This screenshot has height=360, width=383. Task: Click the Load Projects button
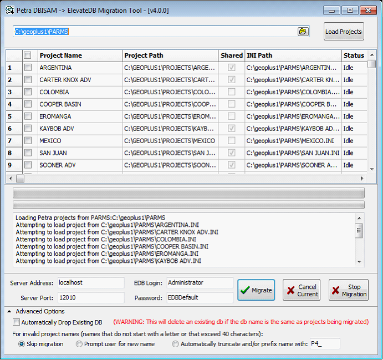pyautogui.click(x=344, y=32)
